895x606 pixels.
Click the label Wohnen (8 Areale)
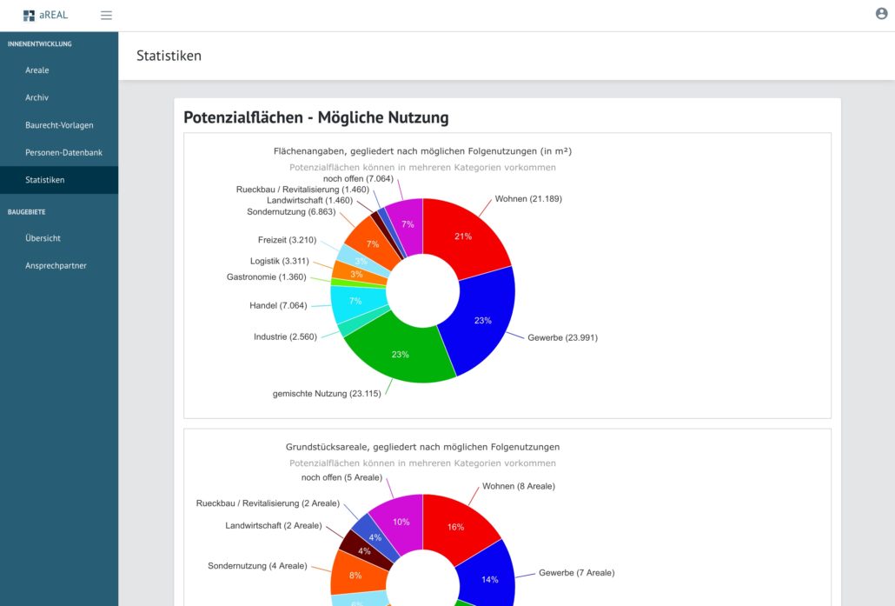point(519,486)
